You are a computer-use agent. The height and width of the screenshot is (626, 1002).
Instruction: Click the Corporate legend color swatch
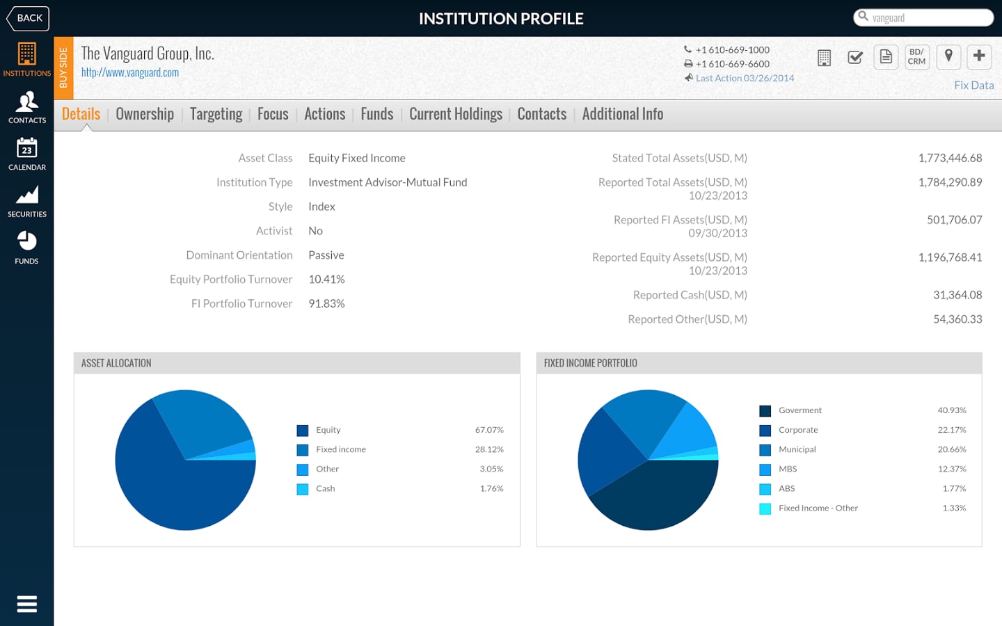[x=765, y=431]
